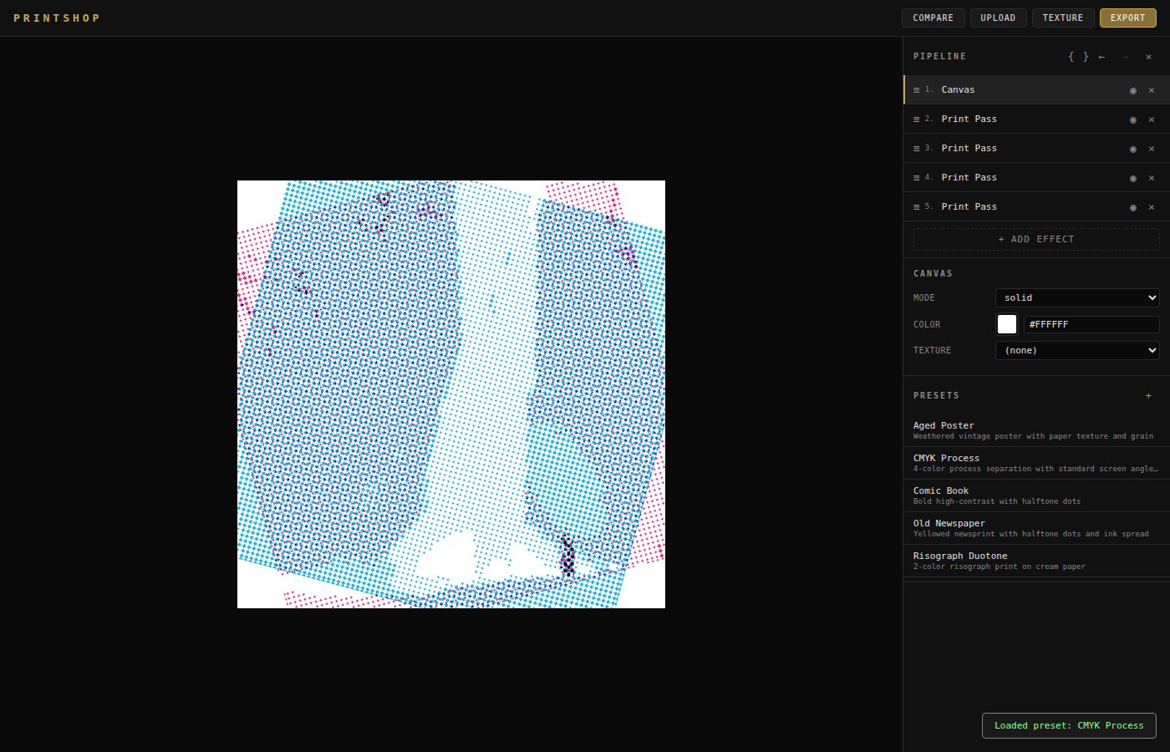Open the TEXTURE dropdown showing (none)
The image size is (1170, 752).
coord(1076,350)
